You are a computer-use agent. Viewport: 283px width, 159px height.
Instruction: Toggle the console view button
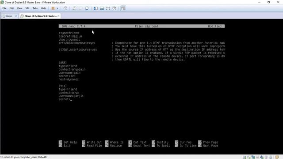[x=123, y=8]
